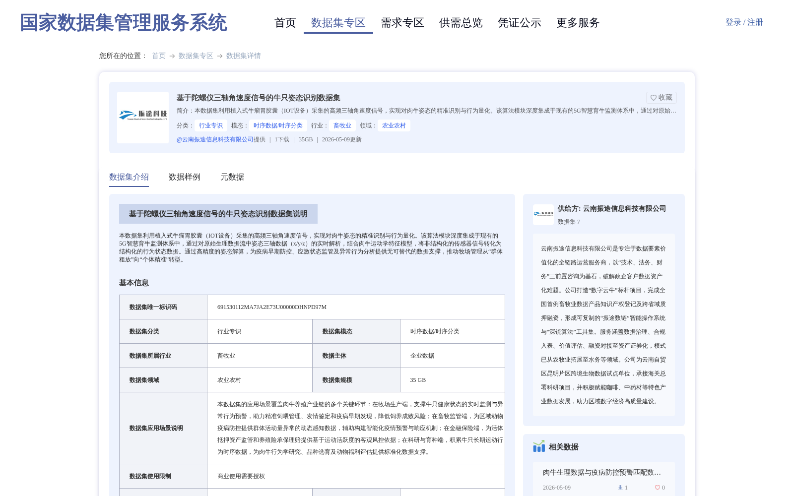Click the 登录 / 注册 link
Viewport: 794px width, 496px height.
744,22
